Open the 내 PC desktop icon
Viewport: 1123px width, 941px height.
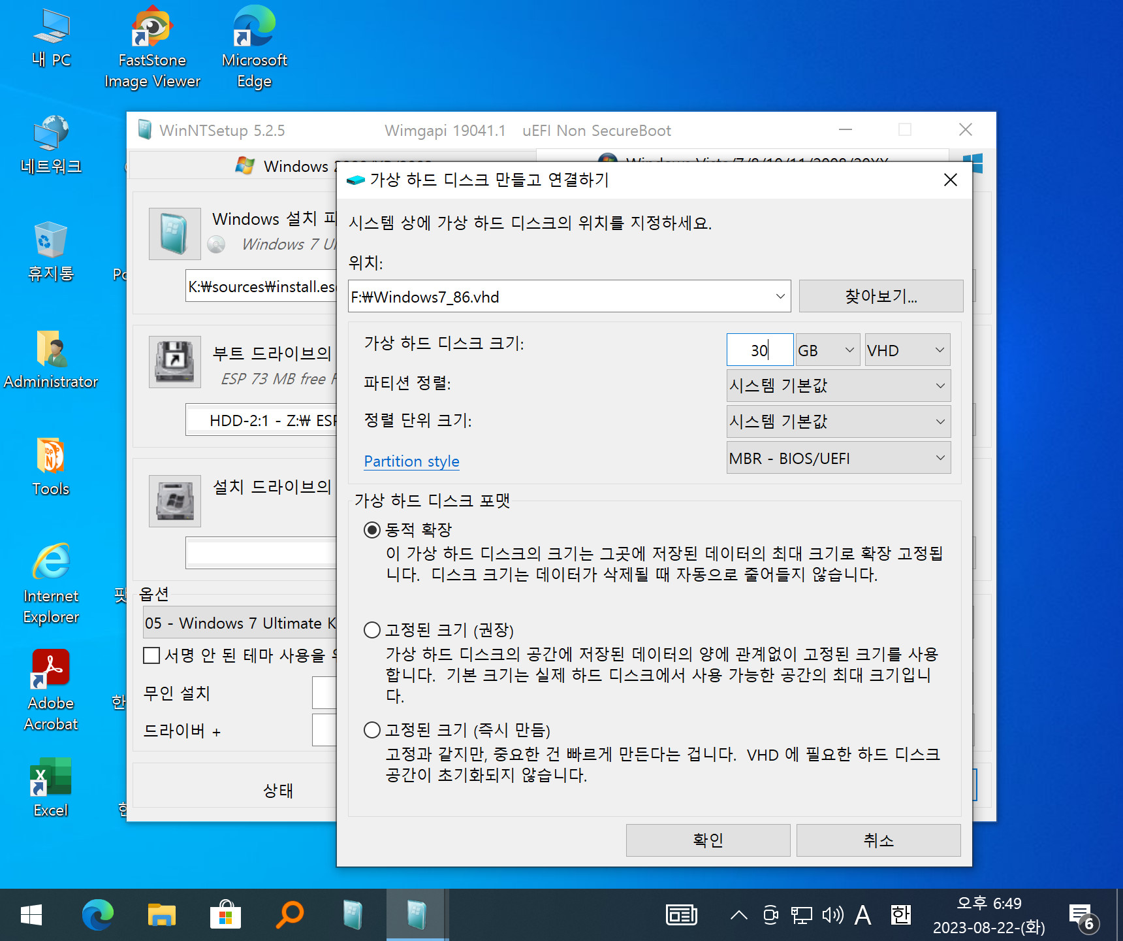pos(51,38)
